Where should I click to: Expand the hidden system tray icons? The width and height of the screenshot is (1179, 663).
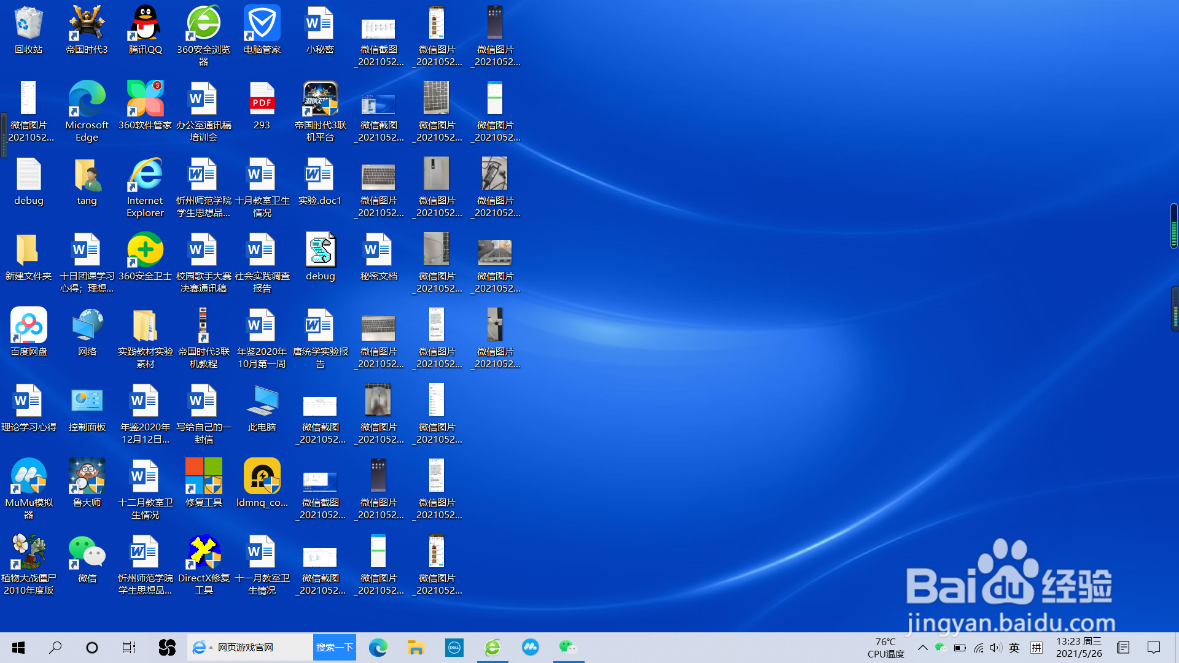click(x=922, y=647)
